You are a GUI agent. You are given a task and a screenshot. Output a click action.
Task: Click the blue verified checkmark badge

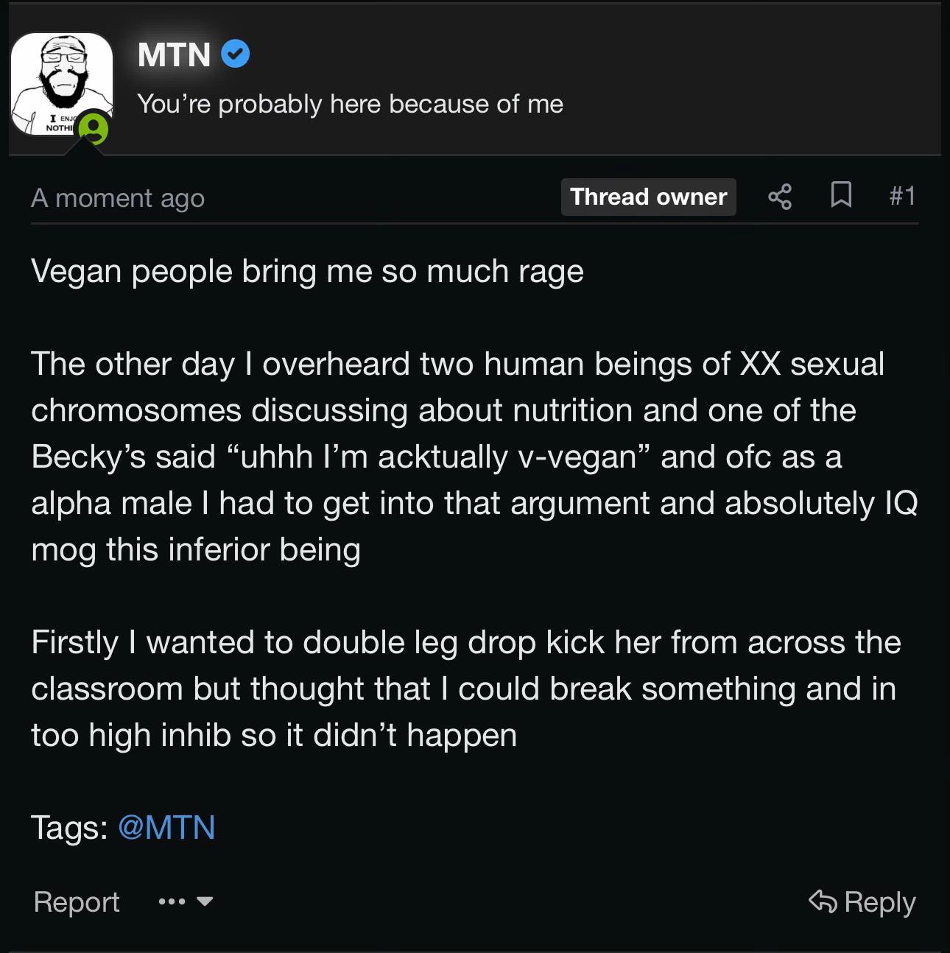coord(235,54)
